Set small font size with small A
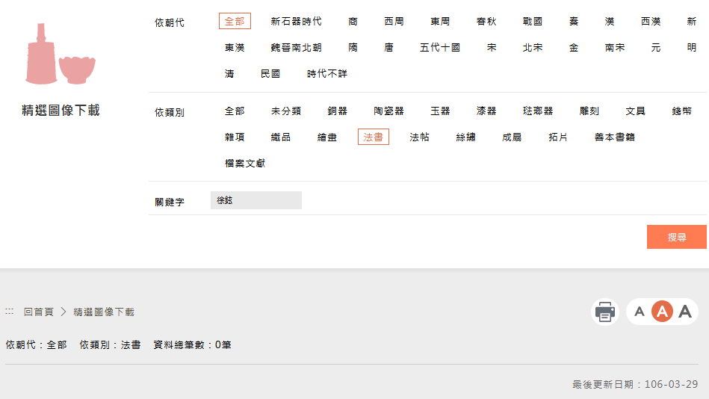This screenshot has width=709, height=399. click(639, 312)
